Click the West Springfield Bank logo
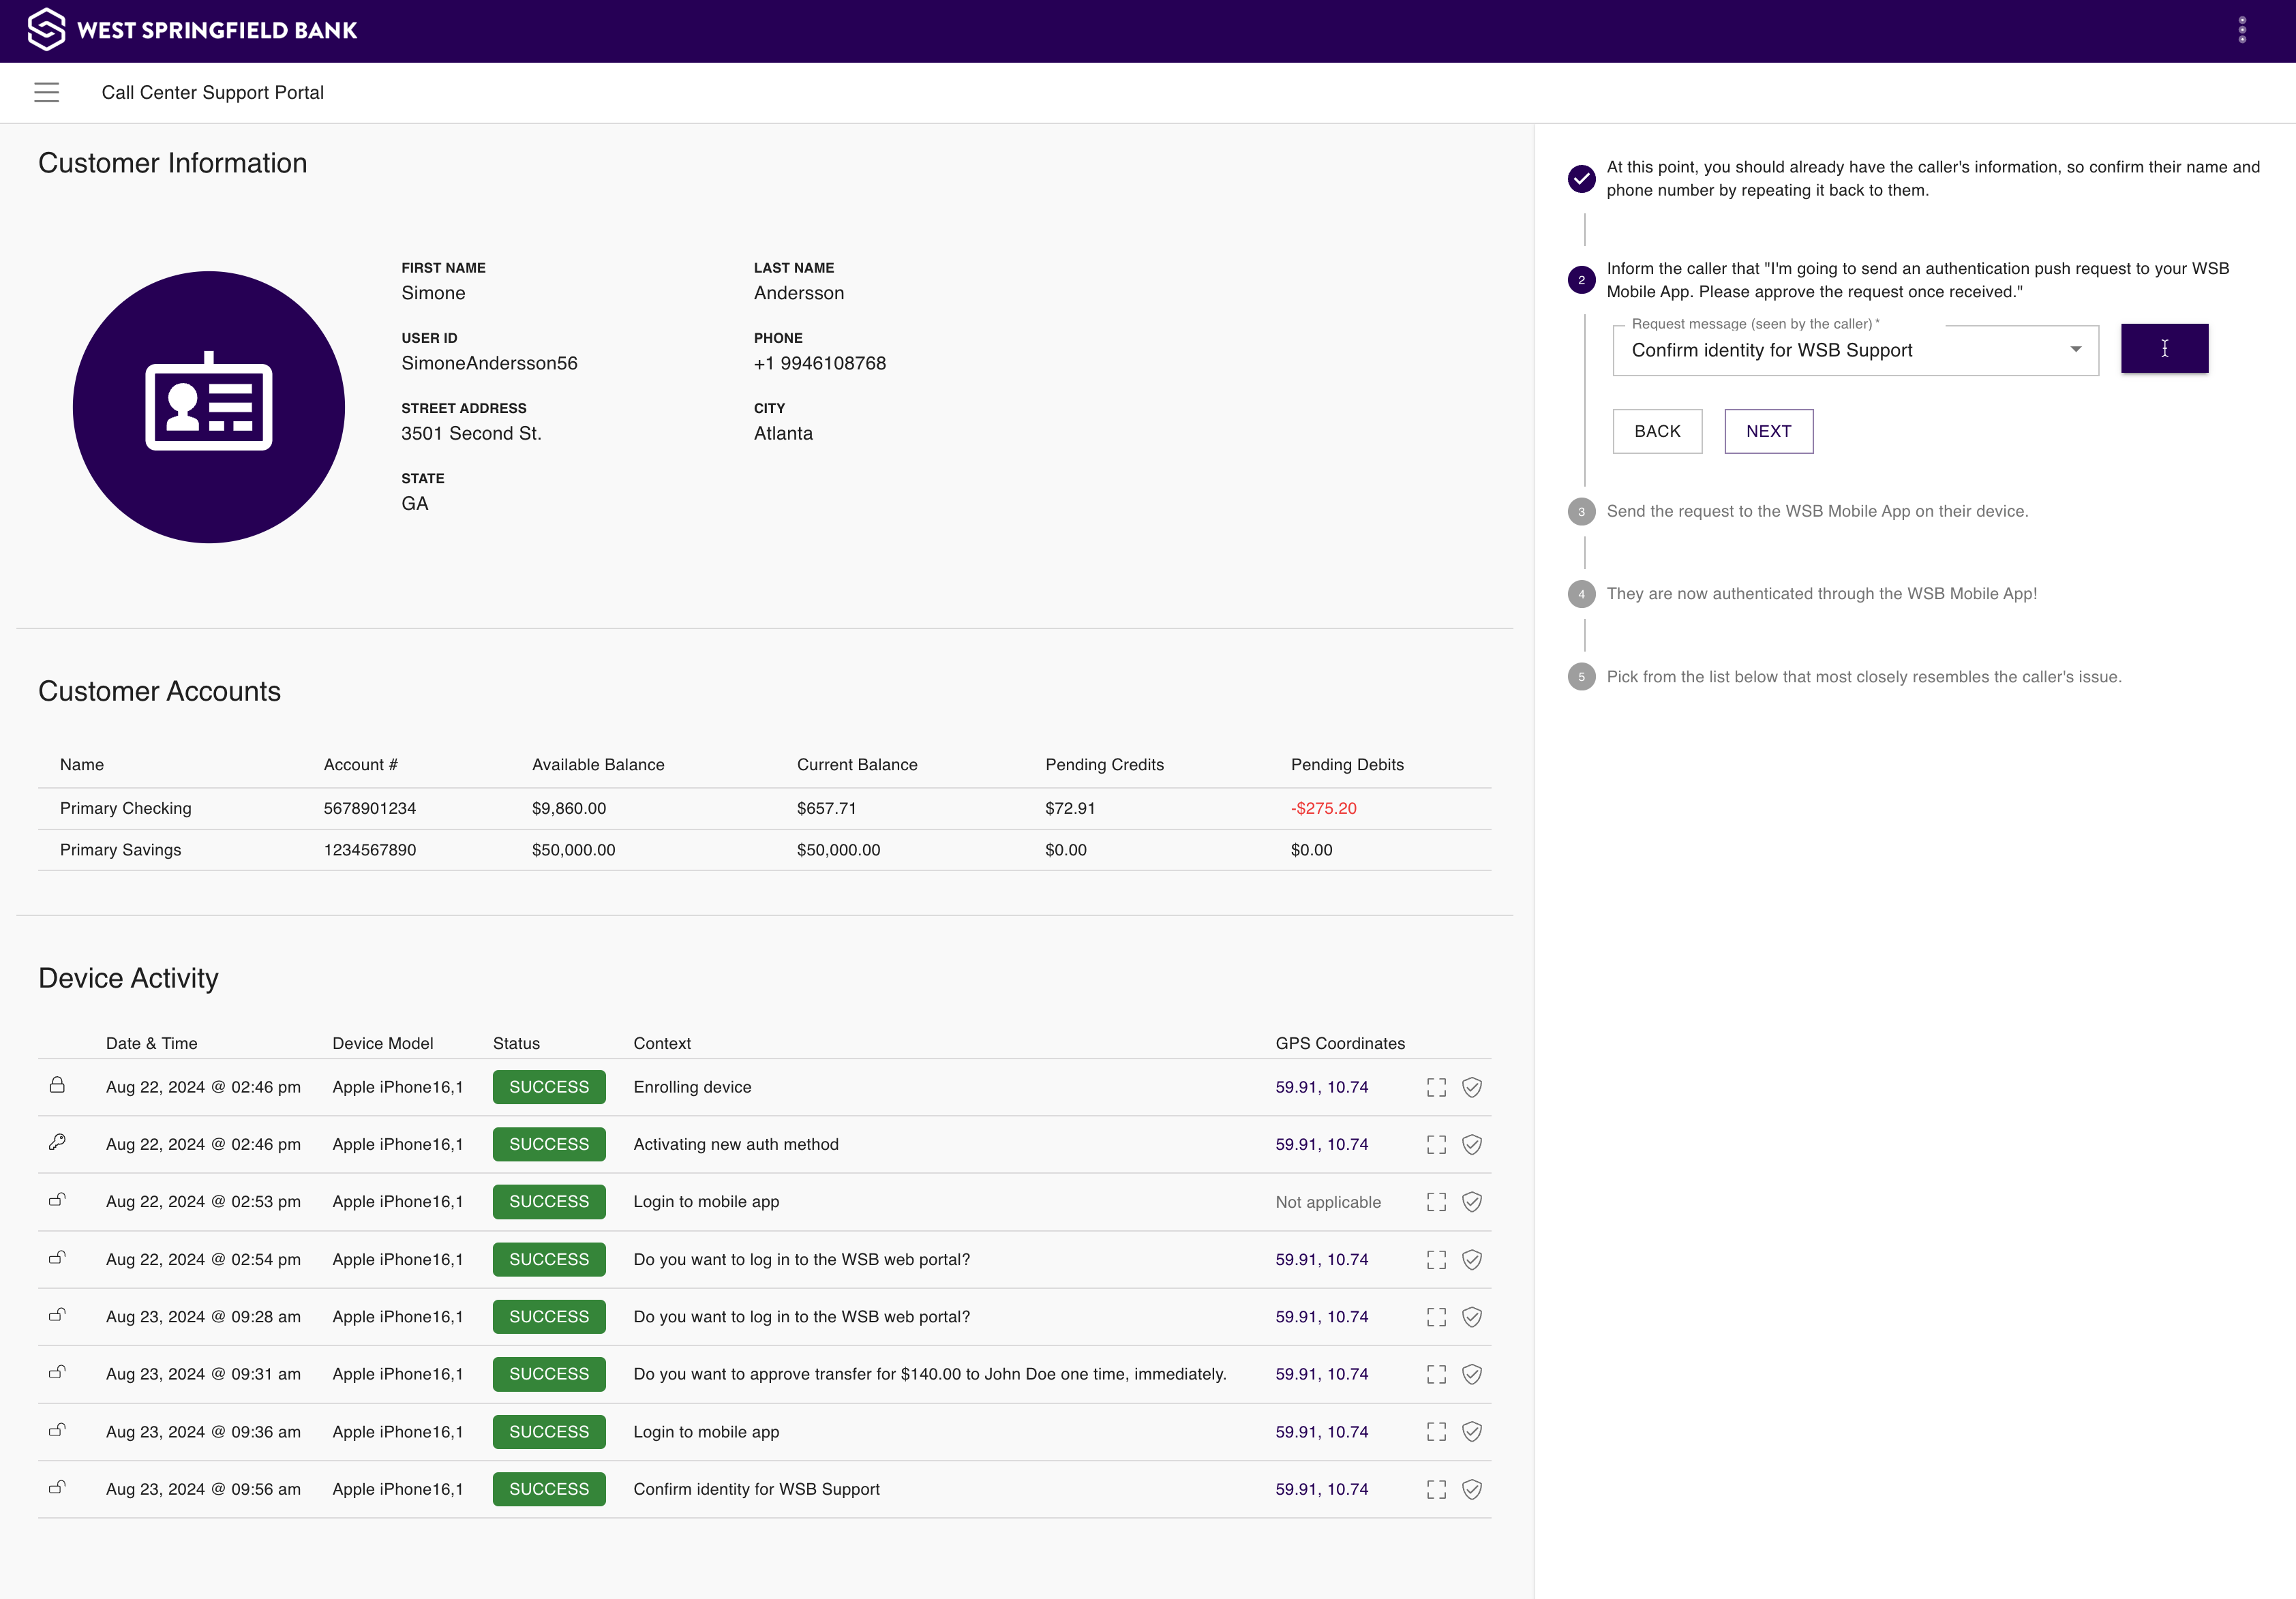The height and width of the screenshot is (1599, 2296). (x=192, y=30)
